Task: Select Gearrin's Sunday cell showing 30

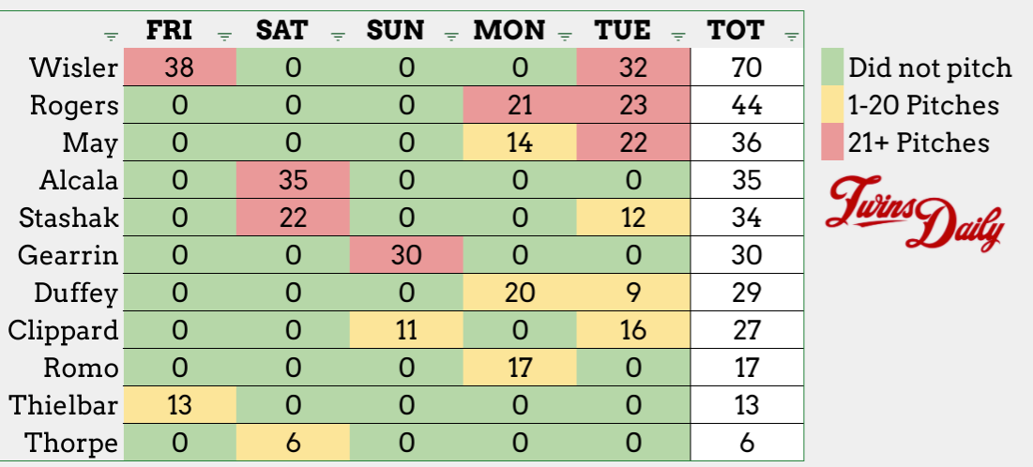Action: tap(406, 254)
